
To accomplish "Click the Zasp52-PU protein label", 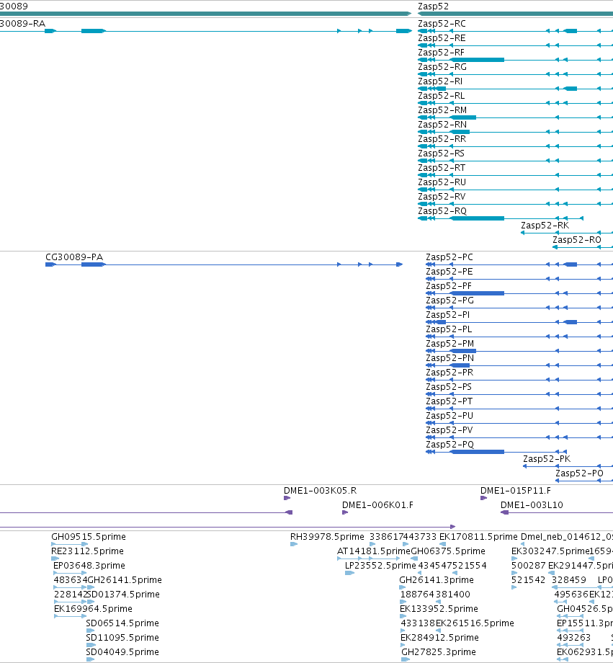I will (449, 416).
